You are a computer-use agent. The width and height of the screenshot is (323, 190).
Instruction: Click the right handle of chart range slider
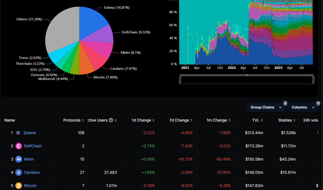[x=313, y=80]
